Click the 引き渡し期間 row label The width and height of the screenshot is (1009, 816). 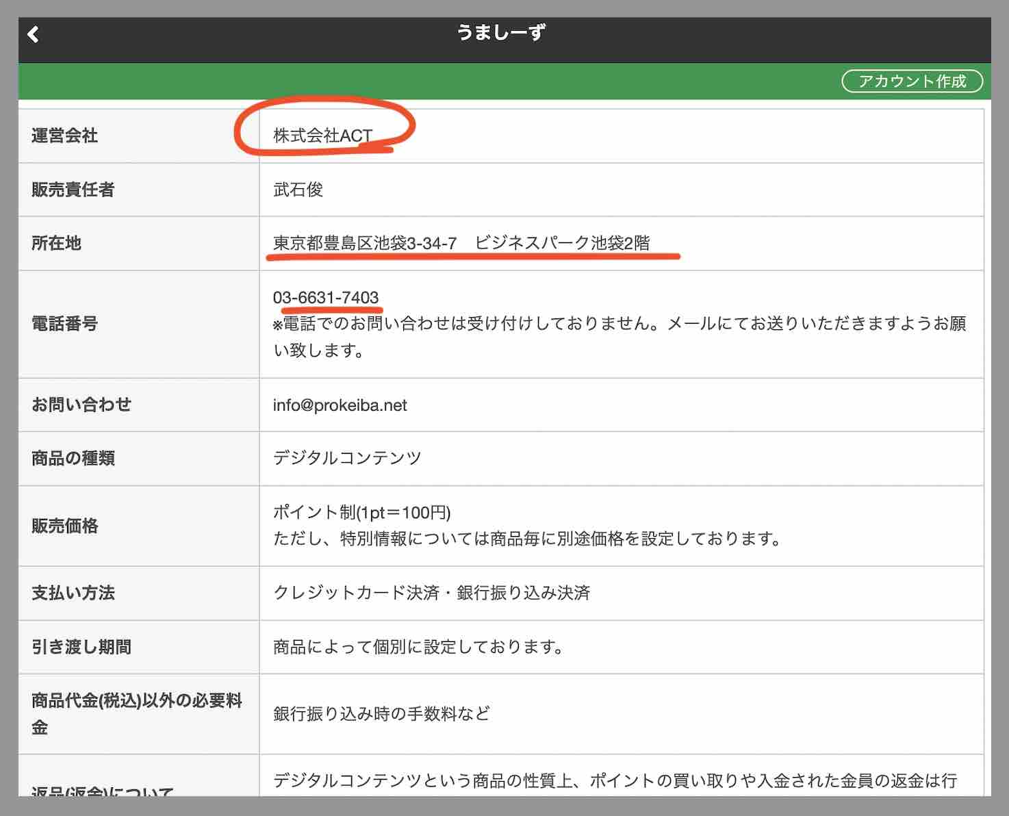[x=80, y=646]
